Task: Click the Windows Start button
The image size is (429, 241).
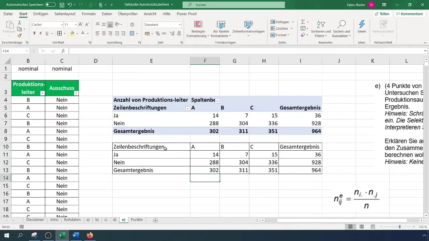Action: click(7, 235)
